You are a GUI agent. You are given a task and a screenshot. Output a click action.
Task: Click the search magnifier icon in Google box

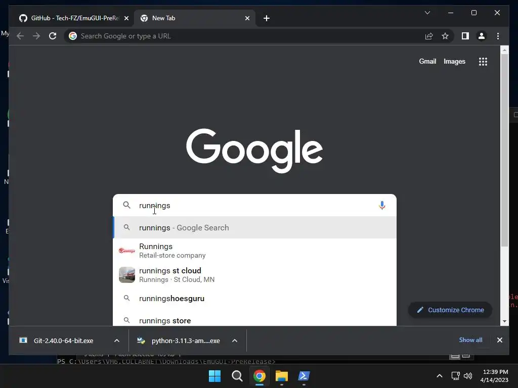coord(126,205)
